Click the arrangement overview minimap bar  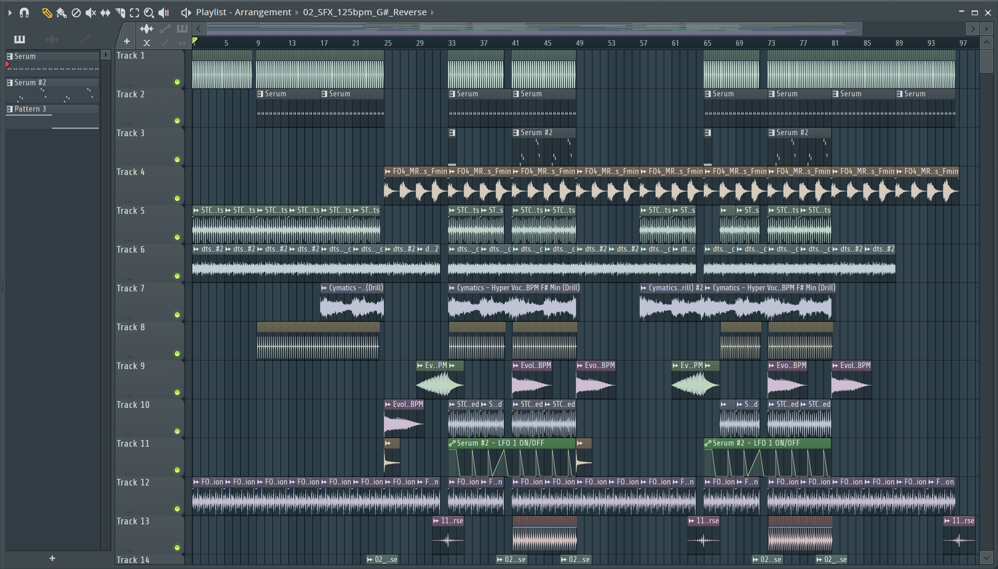(534, 28)
